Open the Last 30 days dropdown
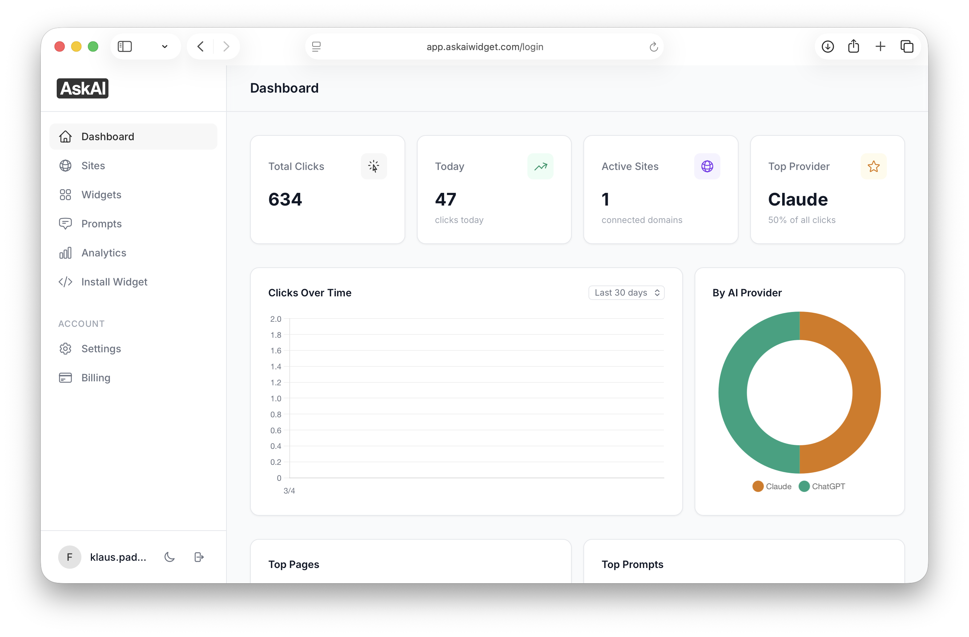The image size is (969, 637). click(x=626, y=292)
